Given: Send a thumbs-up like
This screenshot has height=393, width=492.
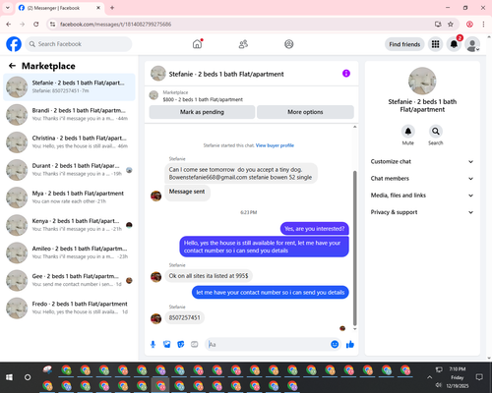Looking at the screenshot, I should click(x=350, y=344).
